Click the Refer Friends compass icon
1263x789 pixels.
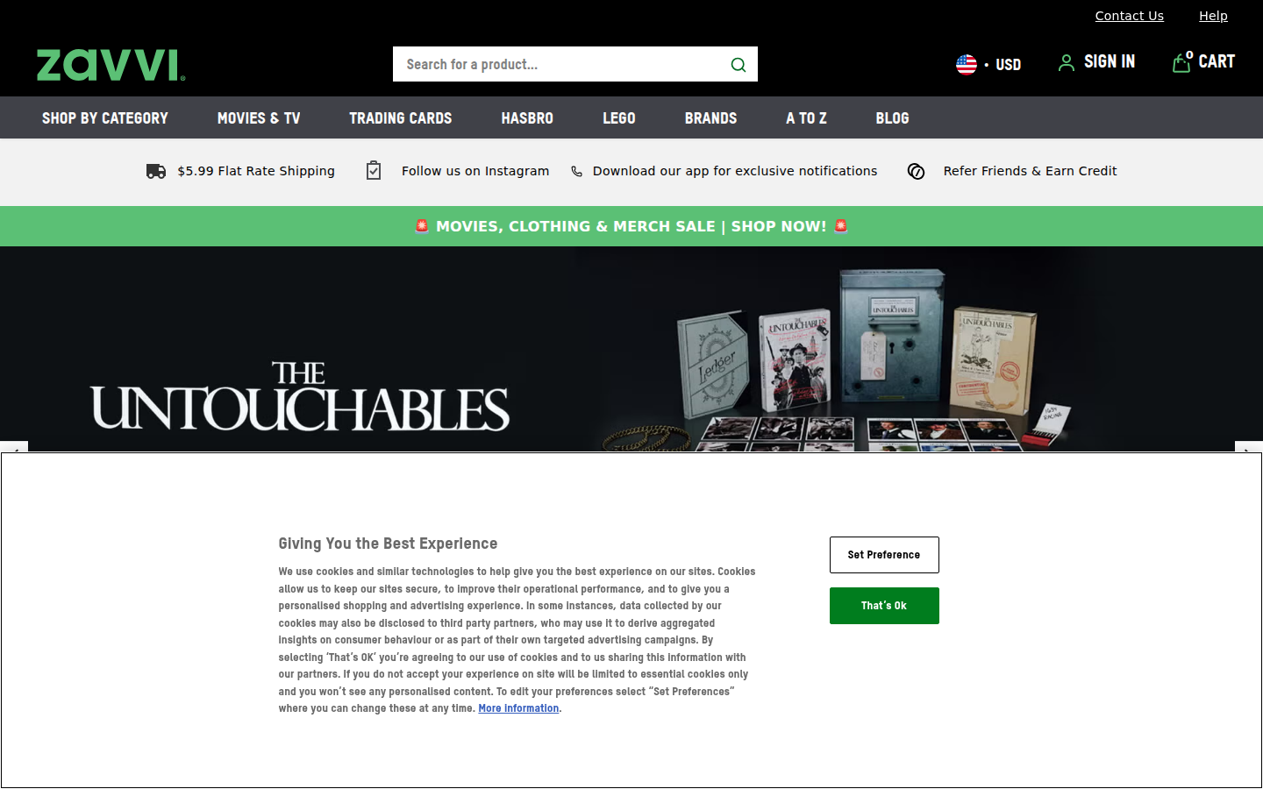point(916,172)
